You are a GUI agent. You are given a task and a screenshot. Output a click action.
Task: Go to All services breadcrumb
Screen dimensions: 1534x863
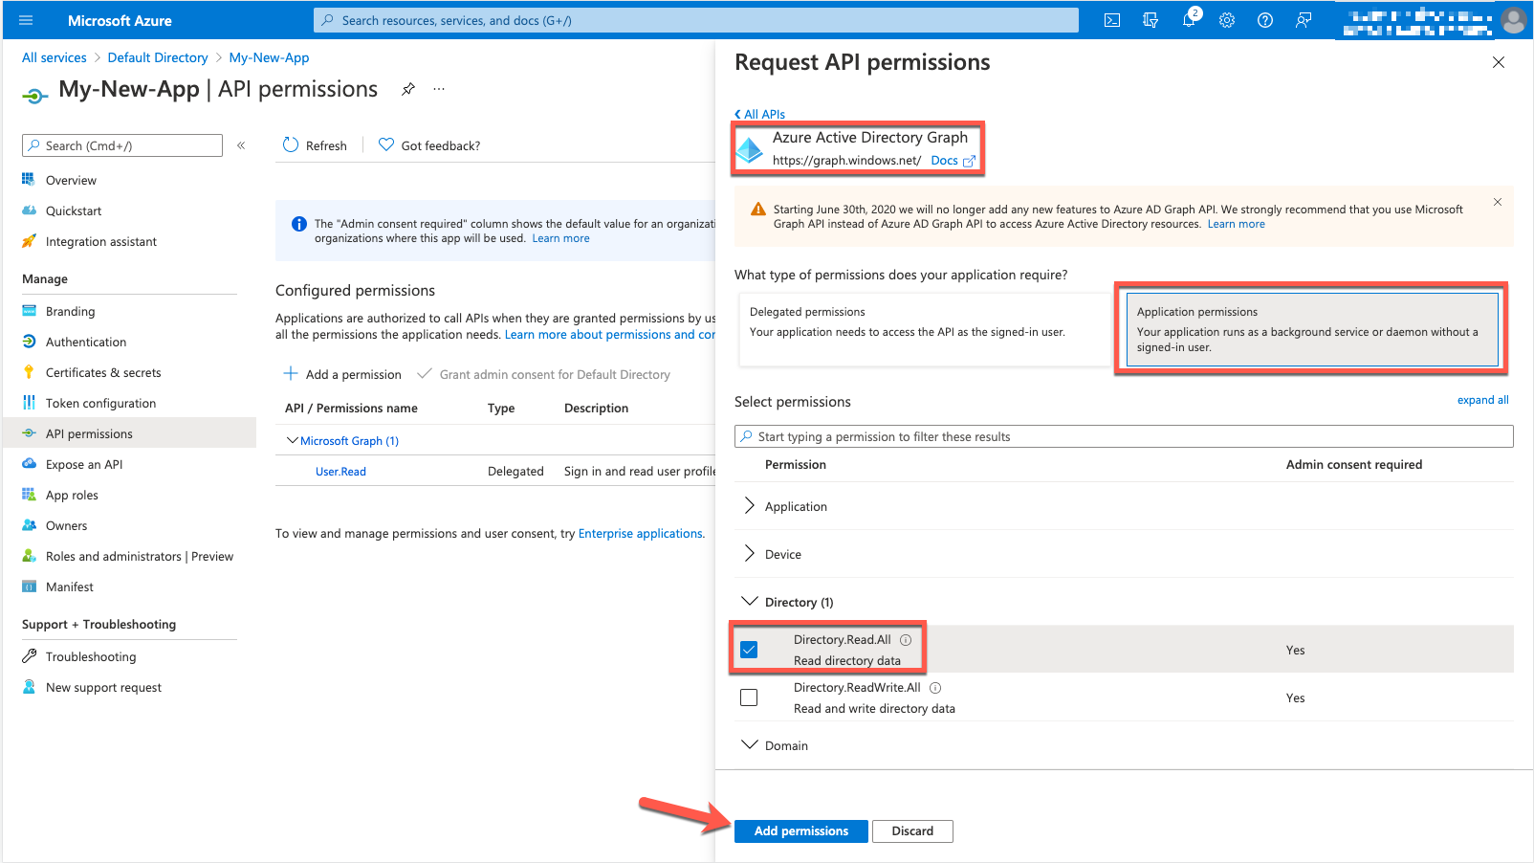(x=55, y=57)
